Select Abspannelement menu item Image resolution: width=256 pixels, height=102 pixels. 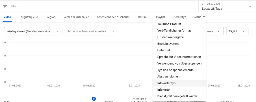click(x=179, y=76)
